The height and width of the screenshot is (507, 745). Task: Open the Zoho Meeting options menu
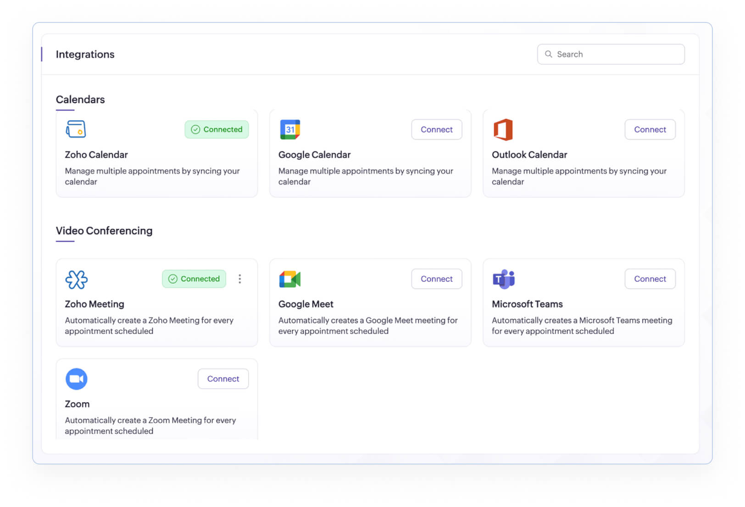pyautogui.click(x=240, y=279)
